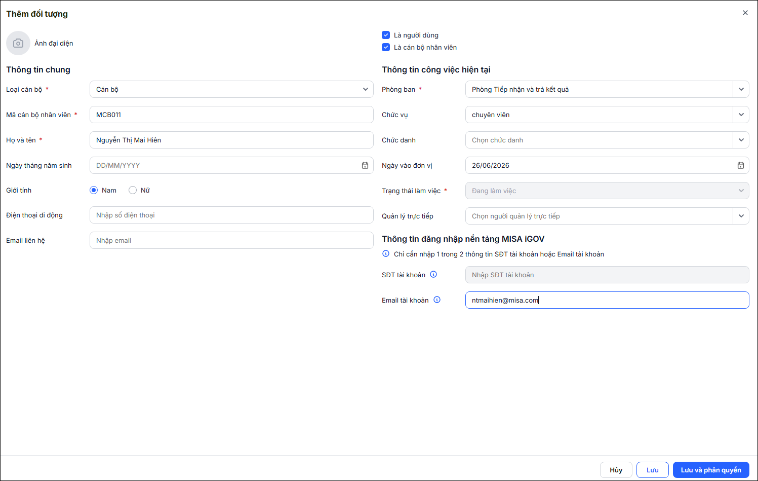Click Lưu button
The image size is (758, 481).
[653, 470]
